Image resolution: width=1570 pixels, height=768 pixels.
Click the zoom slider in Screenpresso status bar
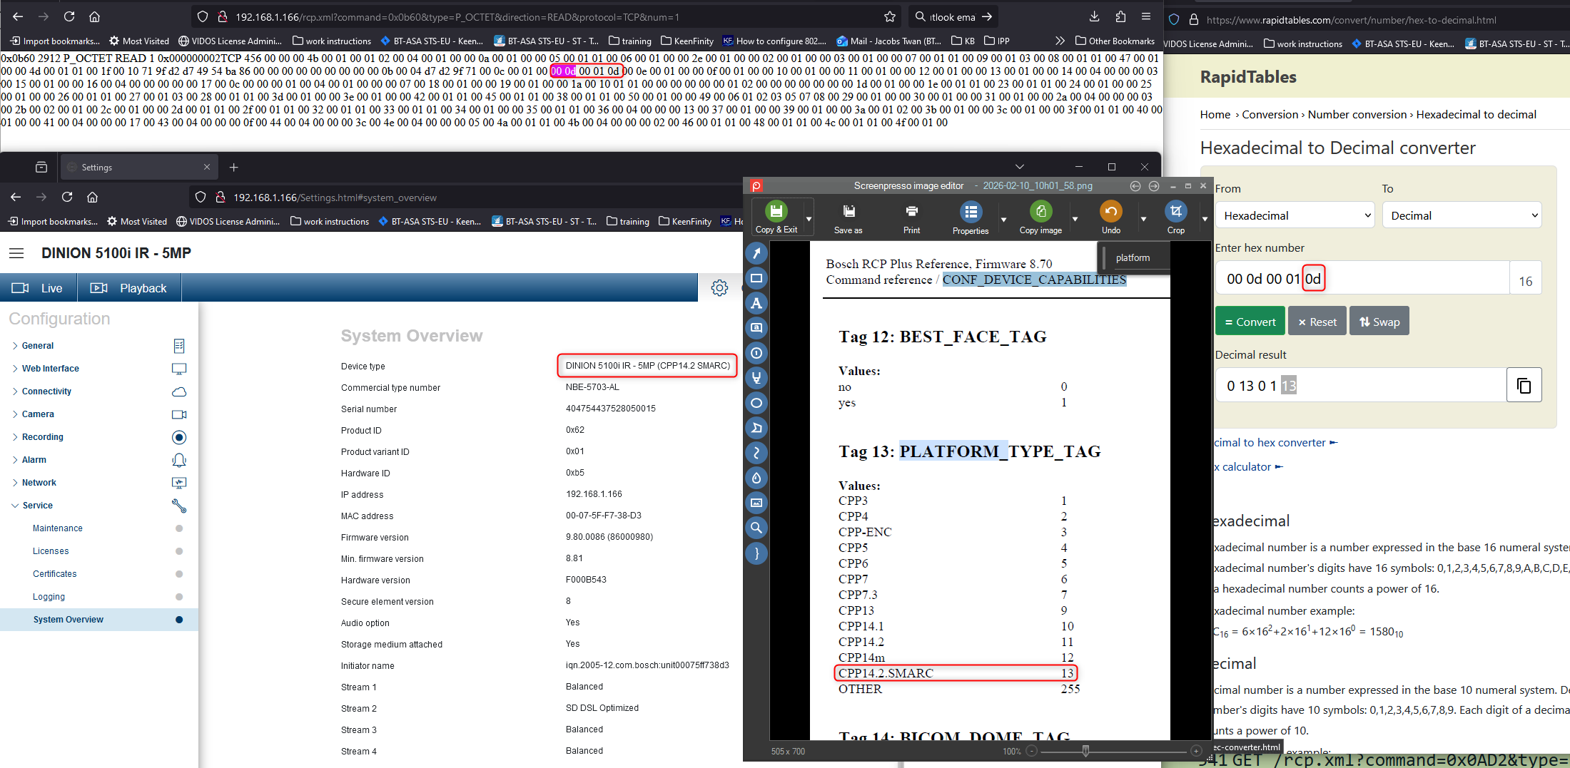1085,751
